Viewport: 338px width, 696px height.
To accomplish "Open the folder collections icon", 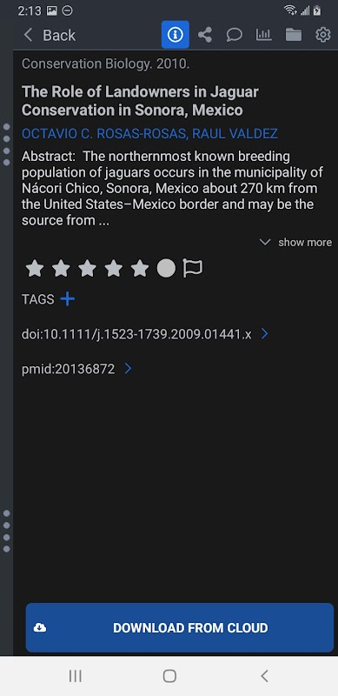I will [x=293, y=35].
